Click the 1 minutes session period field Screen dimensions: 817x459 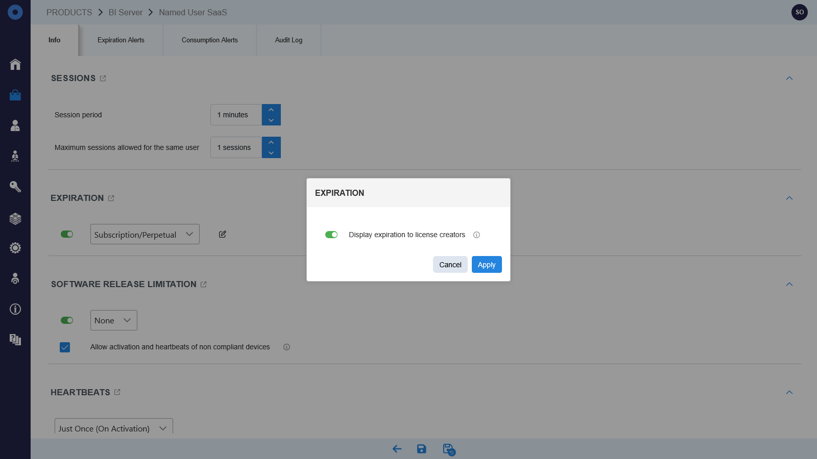click(x=236, y=115)
